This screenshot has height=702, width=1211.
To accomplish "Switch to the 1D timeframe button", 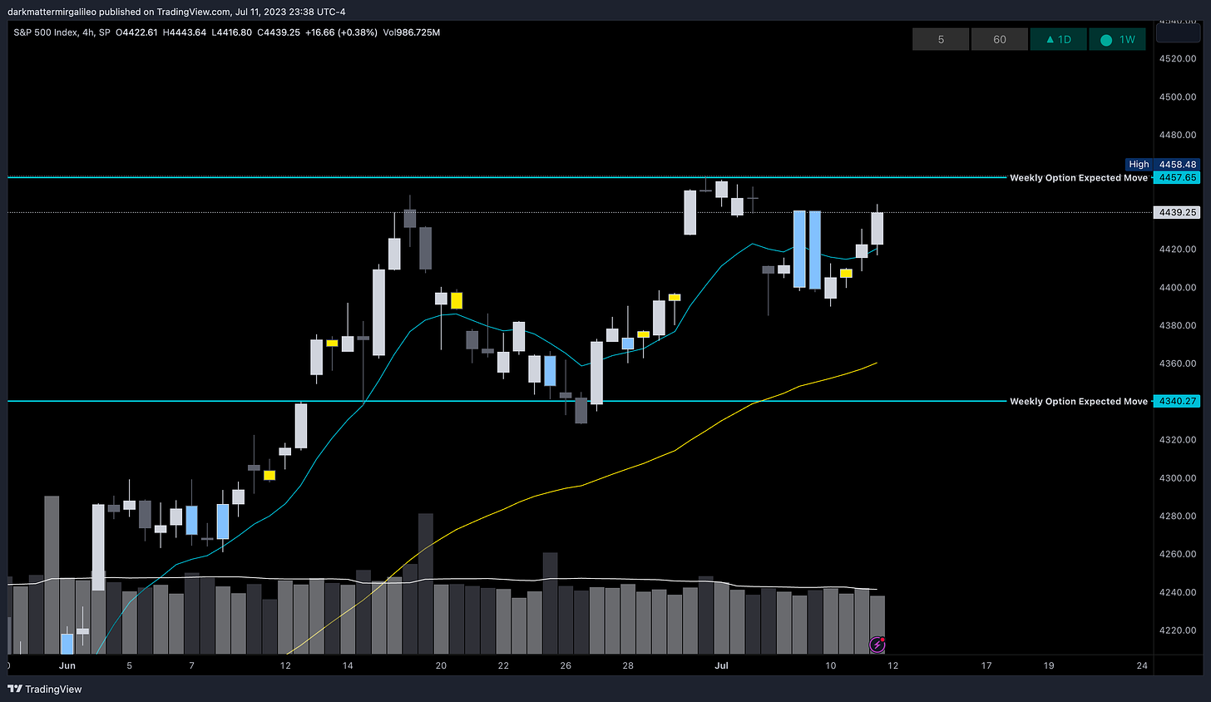I will coord(1059,39).
